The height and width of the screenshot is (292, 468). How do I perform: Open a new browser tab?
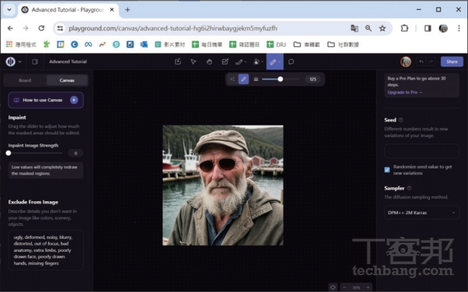tap(127, 10)
